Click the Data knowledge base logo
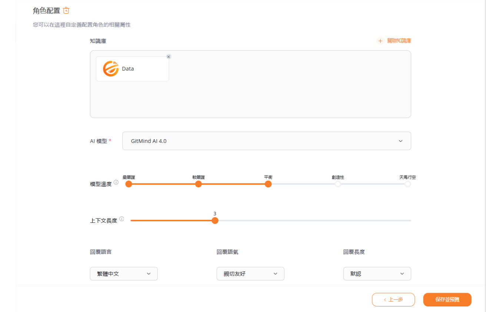 tap(111, 68)
